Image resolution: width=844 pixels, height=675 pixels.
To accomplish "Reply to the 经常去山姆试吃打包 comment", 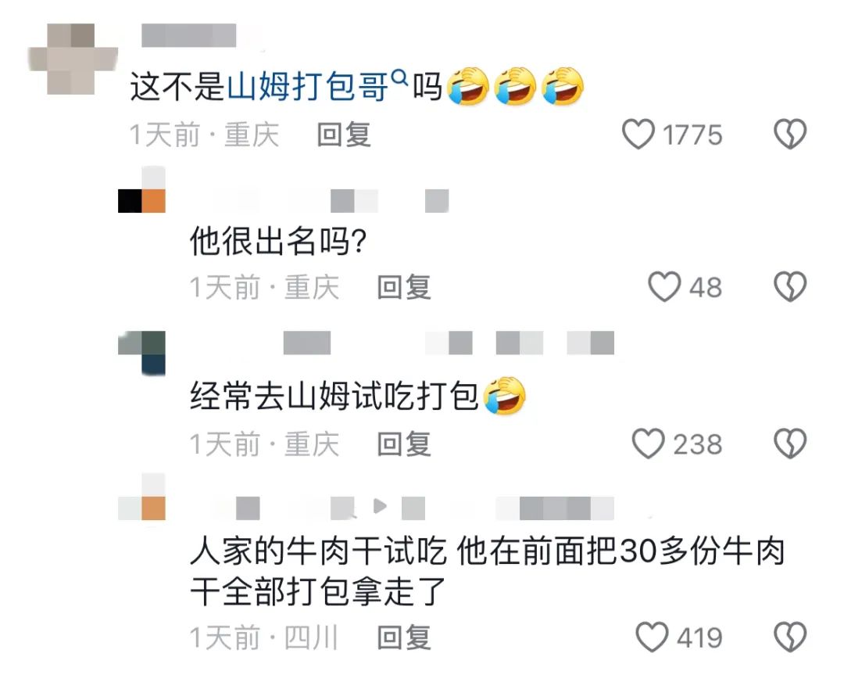I will pyautogui.click(x=404, y=444).
